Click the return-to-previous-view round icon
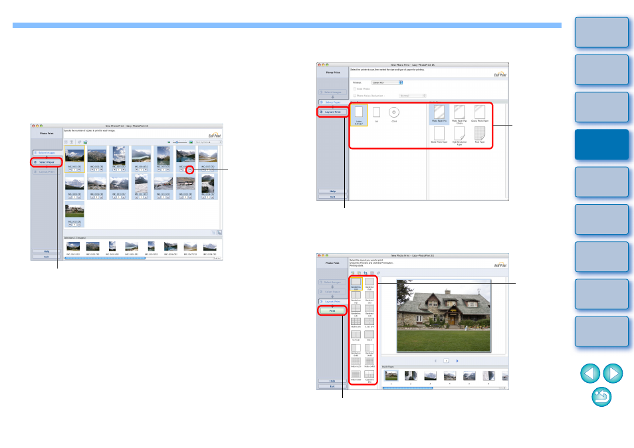This screenshot has width=634, height=448. click(x=601, y=397)
